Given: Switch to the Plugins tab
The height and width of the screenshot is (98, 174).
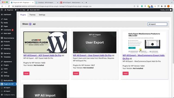Looking at the screenshot, I should pyautogui.click(x=23, y=15).
